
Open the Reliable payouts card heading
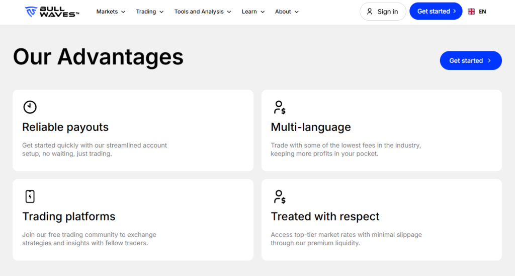pyautogui.click(x=65, y=127)
